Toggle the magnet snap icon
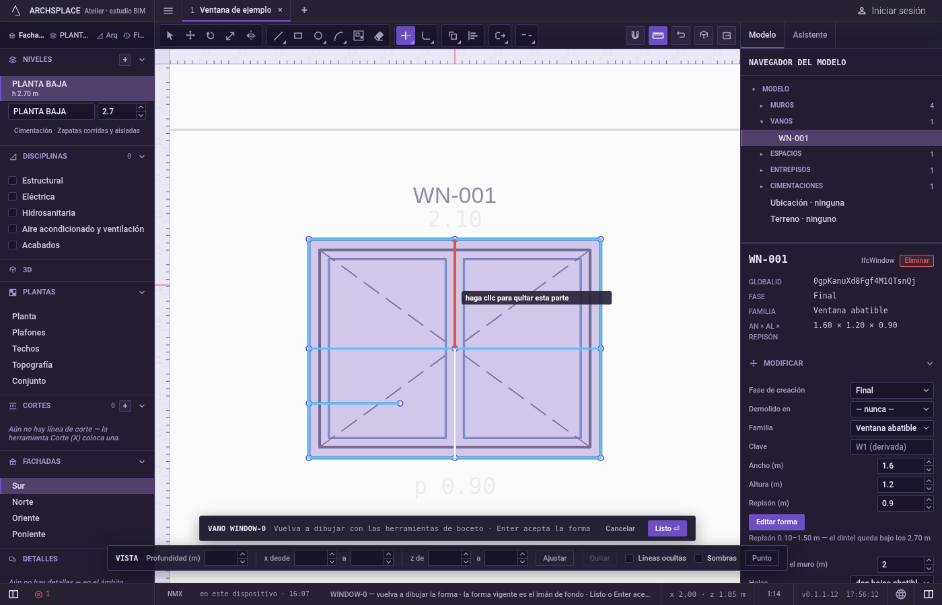The height and width of the screenshot is (605, 942). click(635, 36)
